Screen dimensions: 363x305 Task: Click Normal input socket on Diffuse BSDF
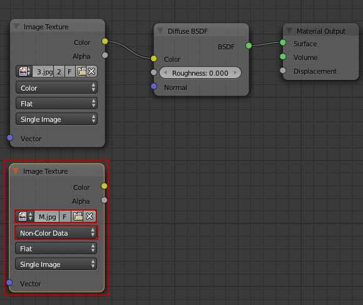[x=154, y=86]
